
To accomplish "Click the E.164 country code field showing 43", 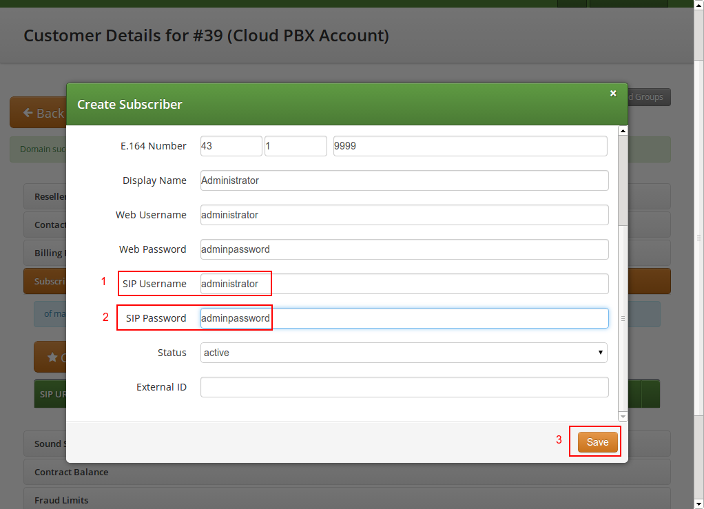I will pos(231,145).
